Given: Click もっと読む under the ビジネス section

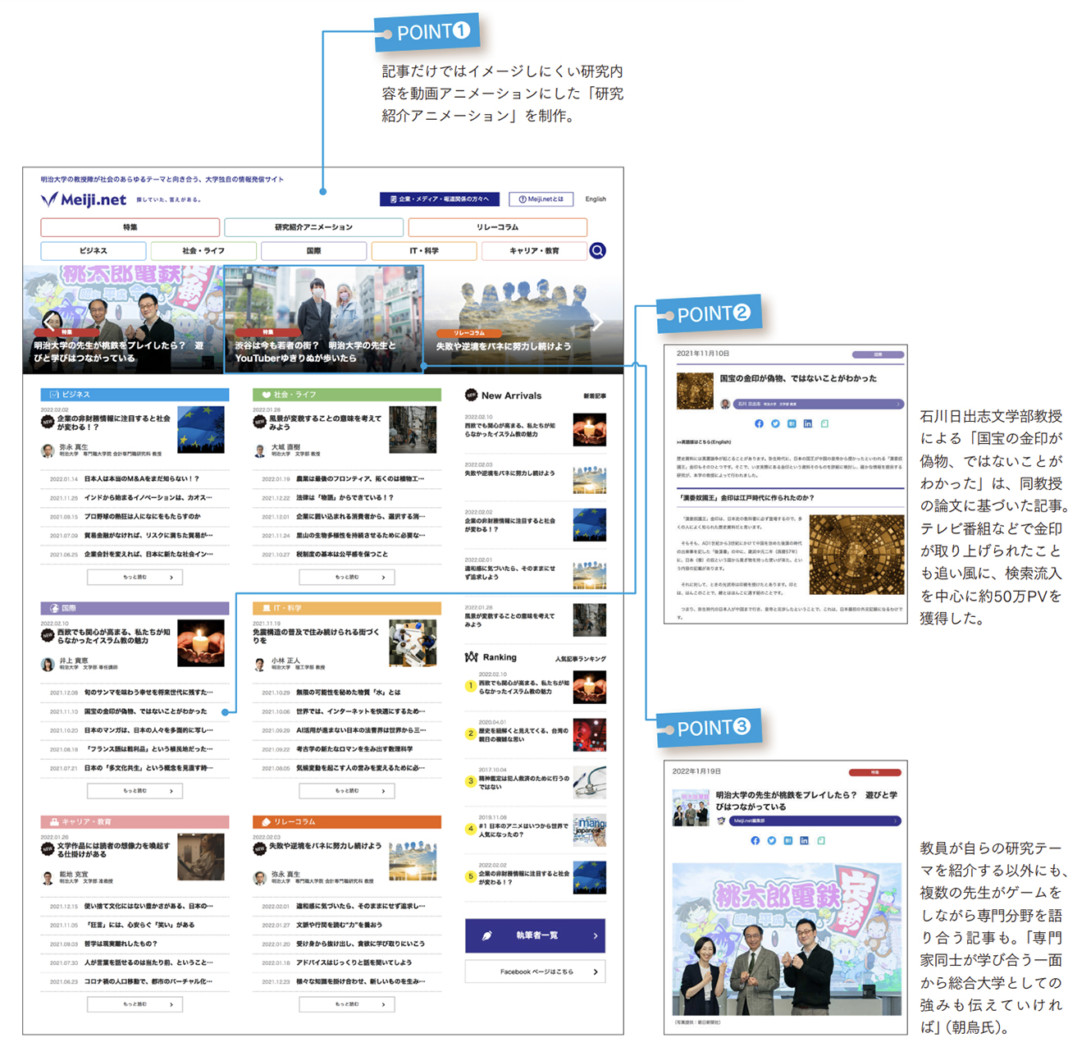Looking at the screenshot, I should point(135,578).
